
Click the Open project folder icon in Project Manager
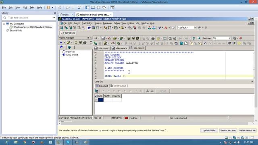pyautogui.click(x=68, y=43)
